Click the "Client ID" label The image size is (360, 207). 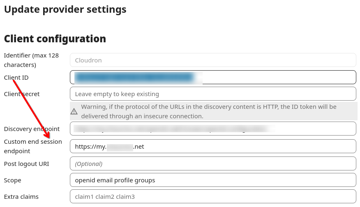(x=16, y=77)
